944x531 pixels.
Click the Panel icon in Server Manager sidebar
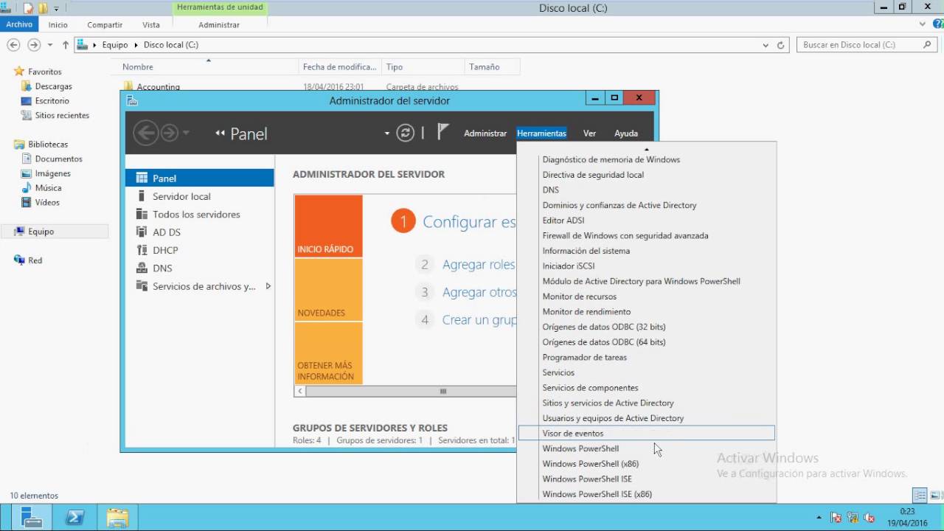[142, 178]
